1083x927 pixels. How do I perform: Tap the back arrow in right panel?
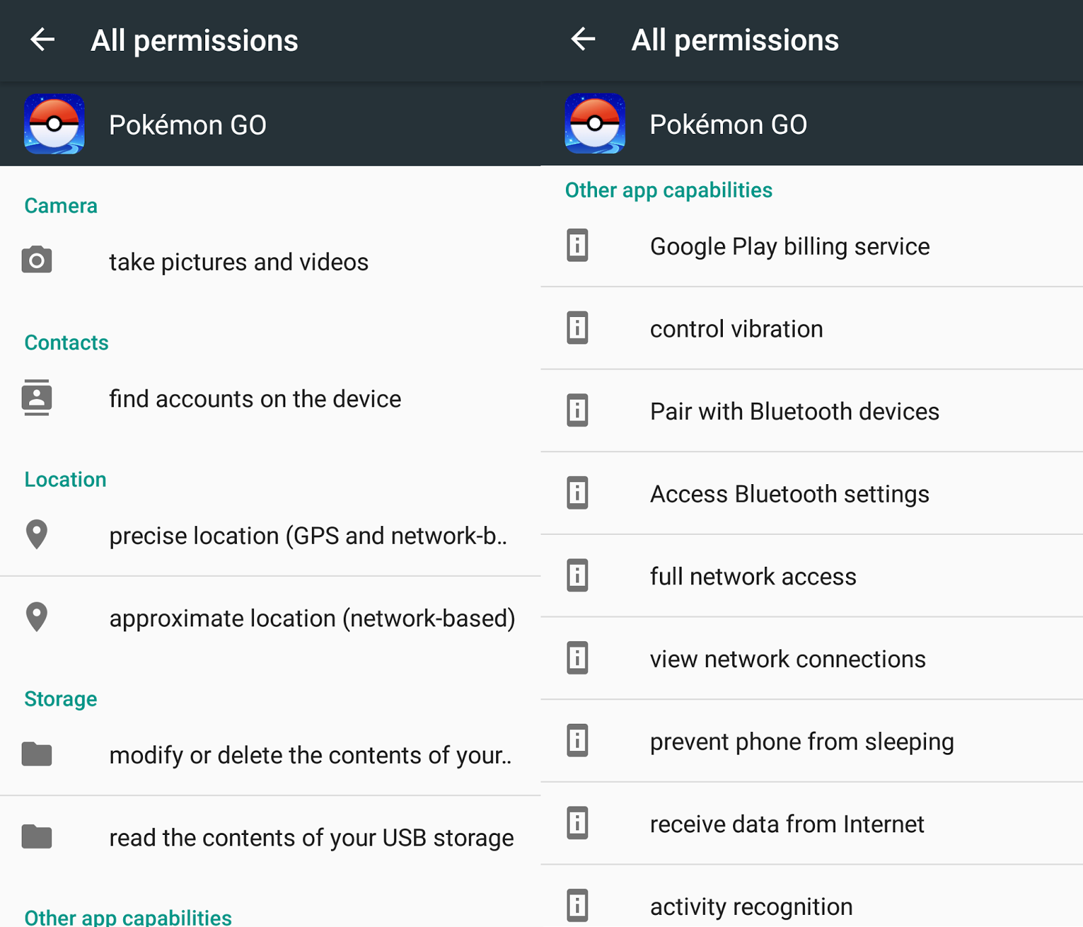pos(583,39)
